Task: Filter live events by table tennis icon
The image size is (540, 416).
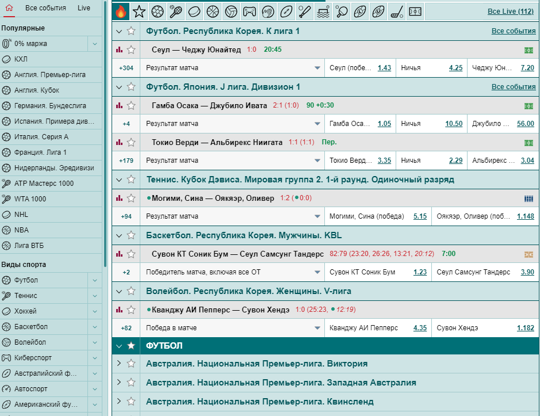Action: point(342,12)
